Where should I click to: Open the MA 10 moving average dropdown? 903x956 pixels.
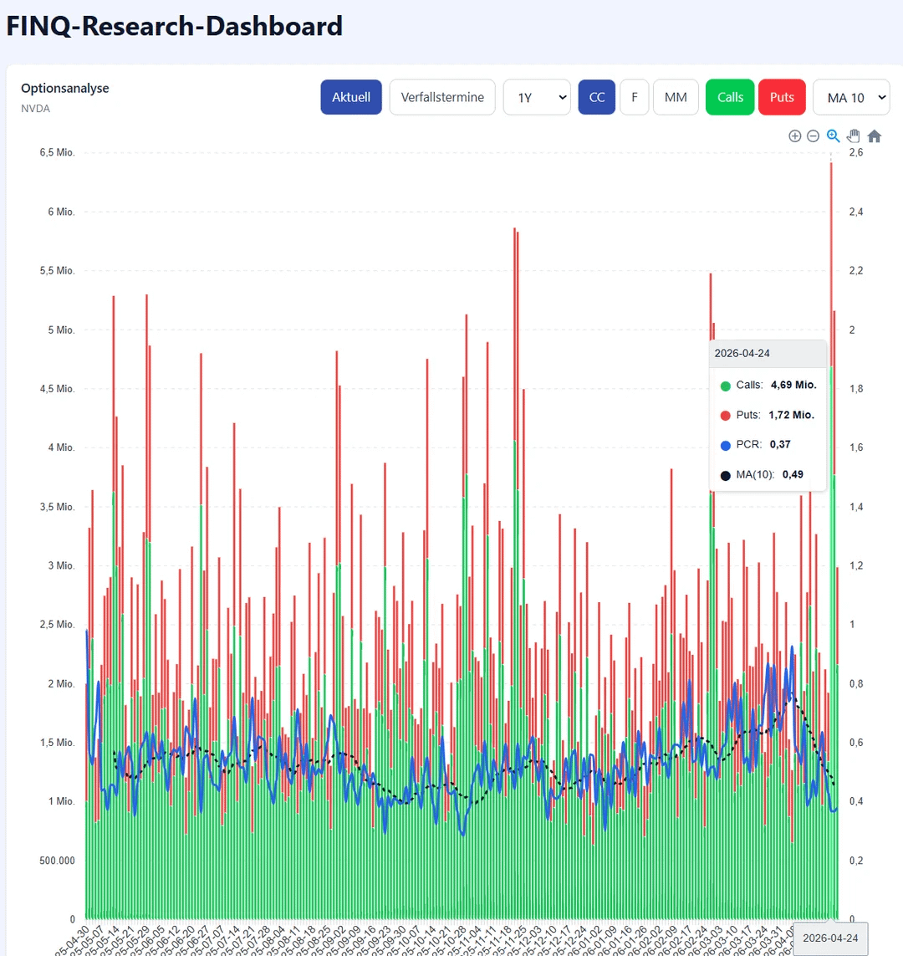point(850,97)
